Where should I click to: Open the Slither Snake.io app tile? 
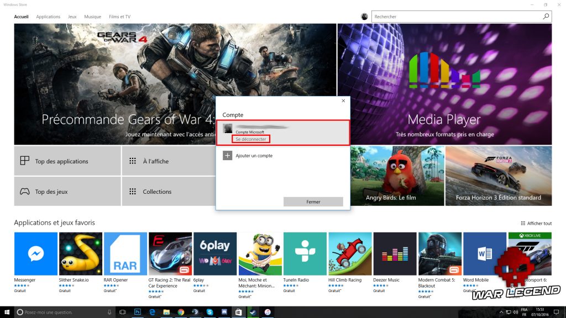pyautogui.click(x=80, y=253)
